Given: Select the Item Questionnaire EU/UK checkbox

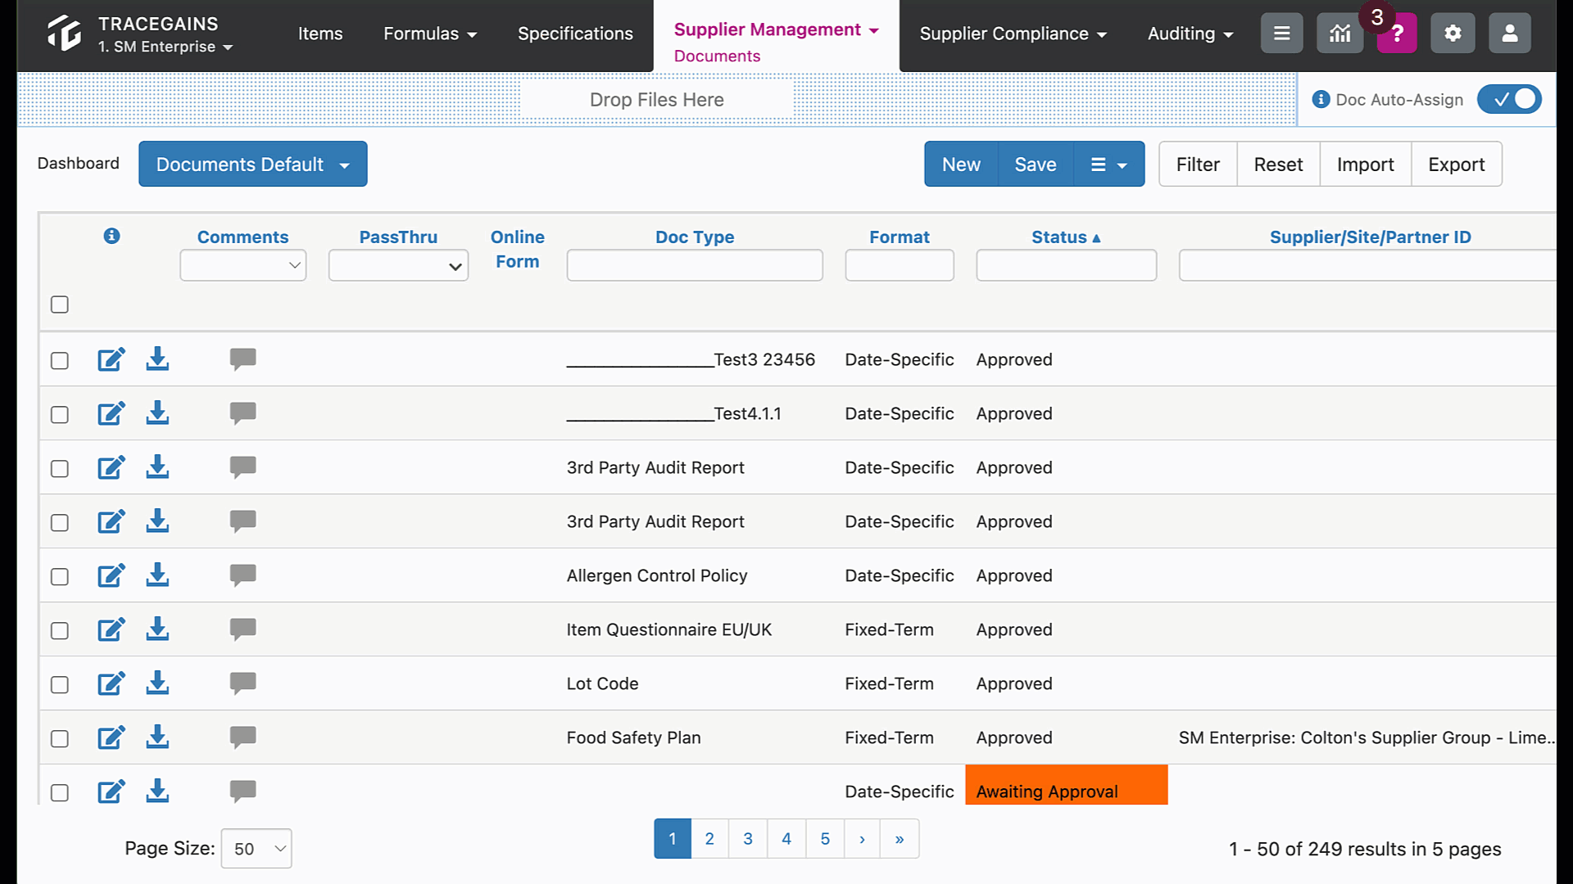Looking at the screenshot, I should click(60, 631).
